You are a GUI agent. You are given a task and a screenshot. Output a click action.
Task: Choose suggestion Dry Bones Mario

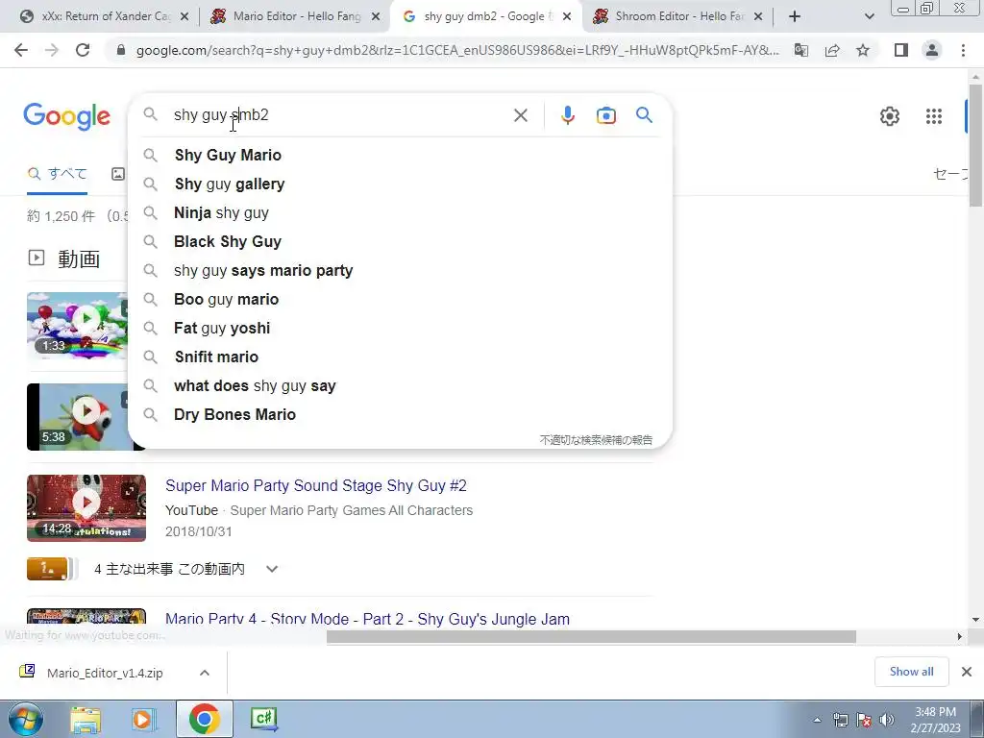point(400,415)
